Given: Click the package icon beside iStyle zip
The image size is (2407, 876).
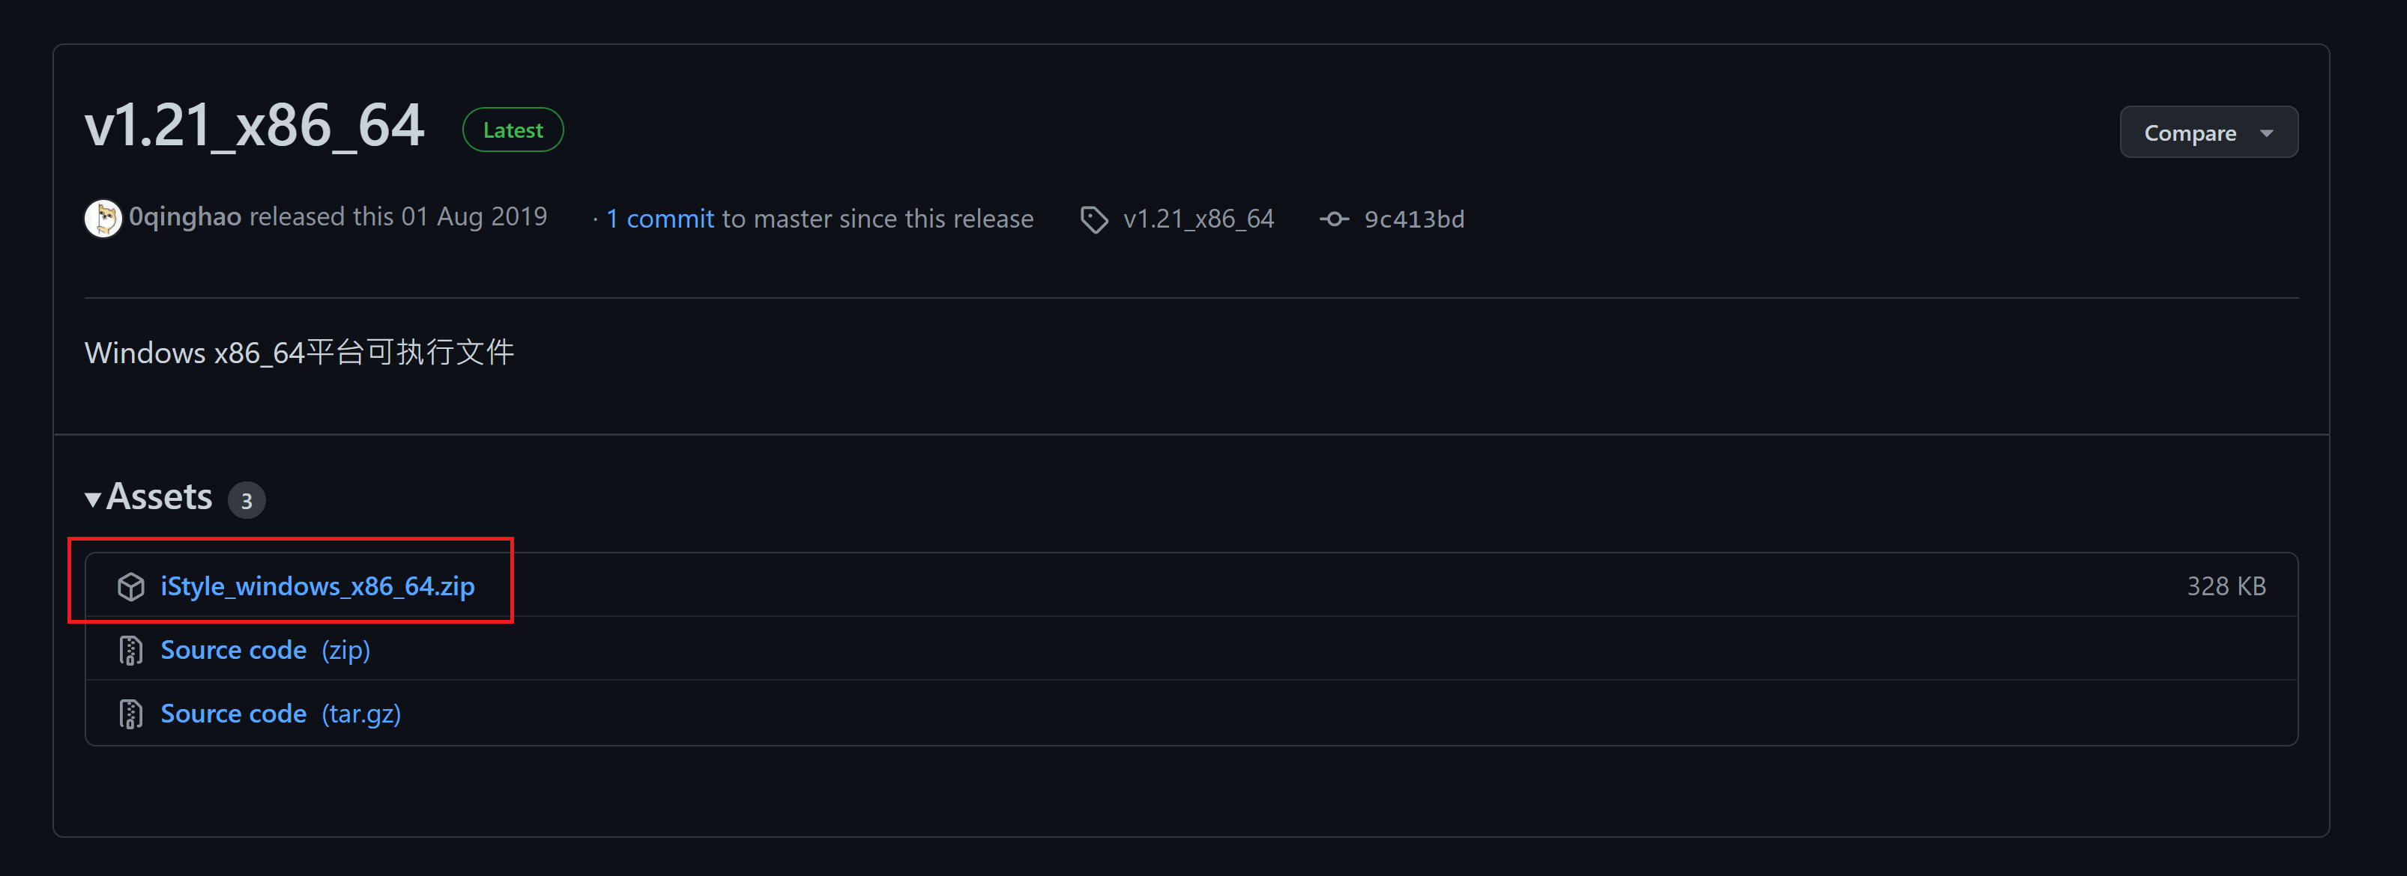Looking at the screenshot, I should tap(131, 586).
